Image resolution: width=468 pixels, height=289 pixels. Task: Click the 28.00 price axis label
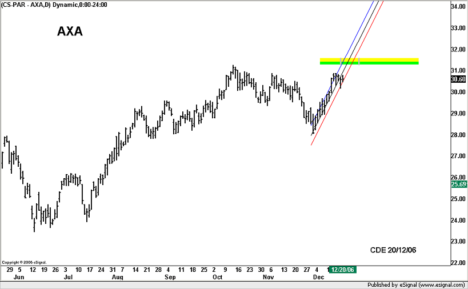pyautogui.click(x=459, y=135)
